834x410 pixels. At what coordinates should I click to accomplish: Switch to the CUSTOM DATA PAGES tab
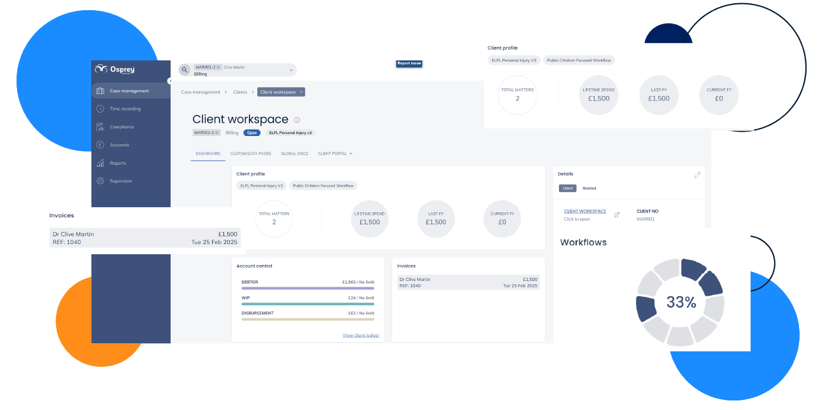251,153
